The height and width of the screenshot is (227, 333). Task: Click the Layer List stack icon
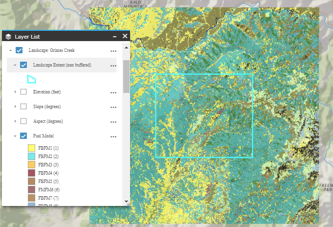(x=8, y=37)
